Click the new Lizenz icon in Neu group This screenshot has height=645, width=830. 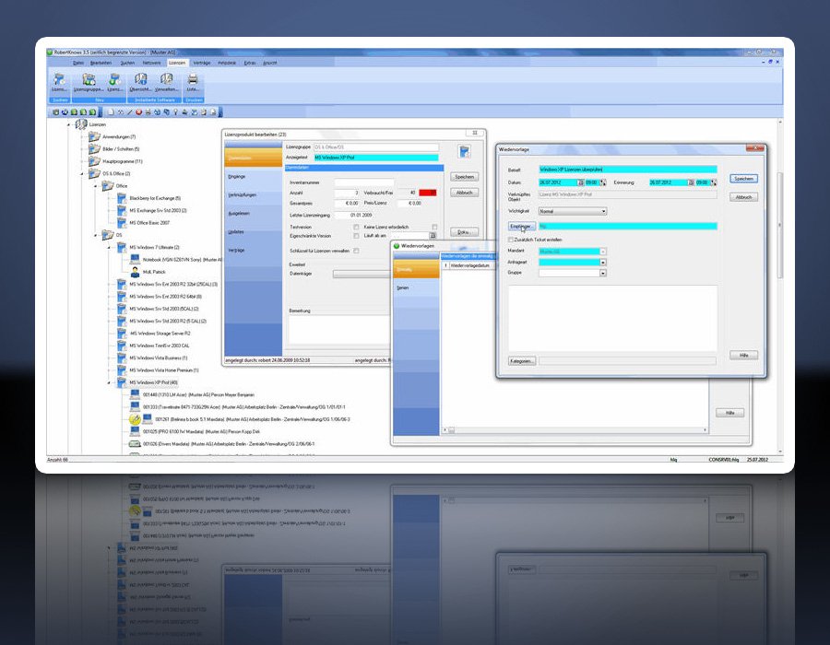[x=114, y=79]
